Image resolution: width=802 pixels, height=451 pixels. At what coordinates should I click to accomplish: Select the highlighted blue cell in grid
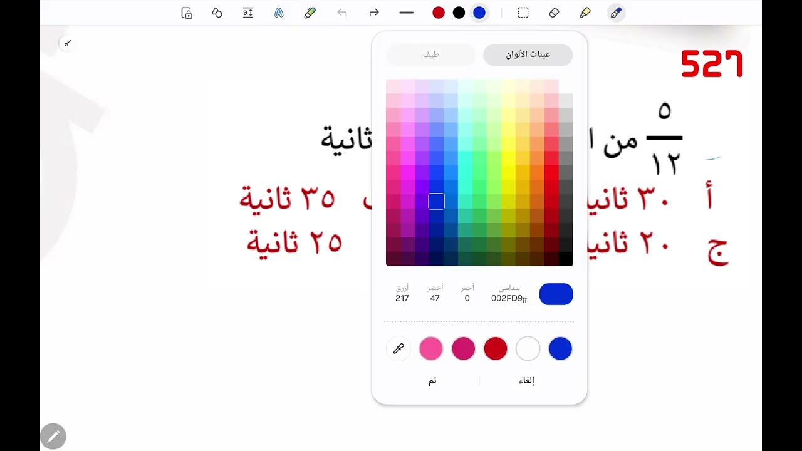[x=436, y=201]
